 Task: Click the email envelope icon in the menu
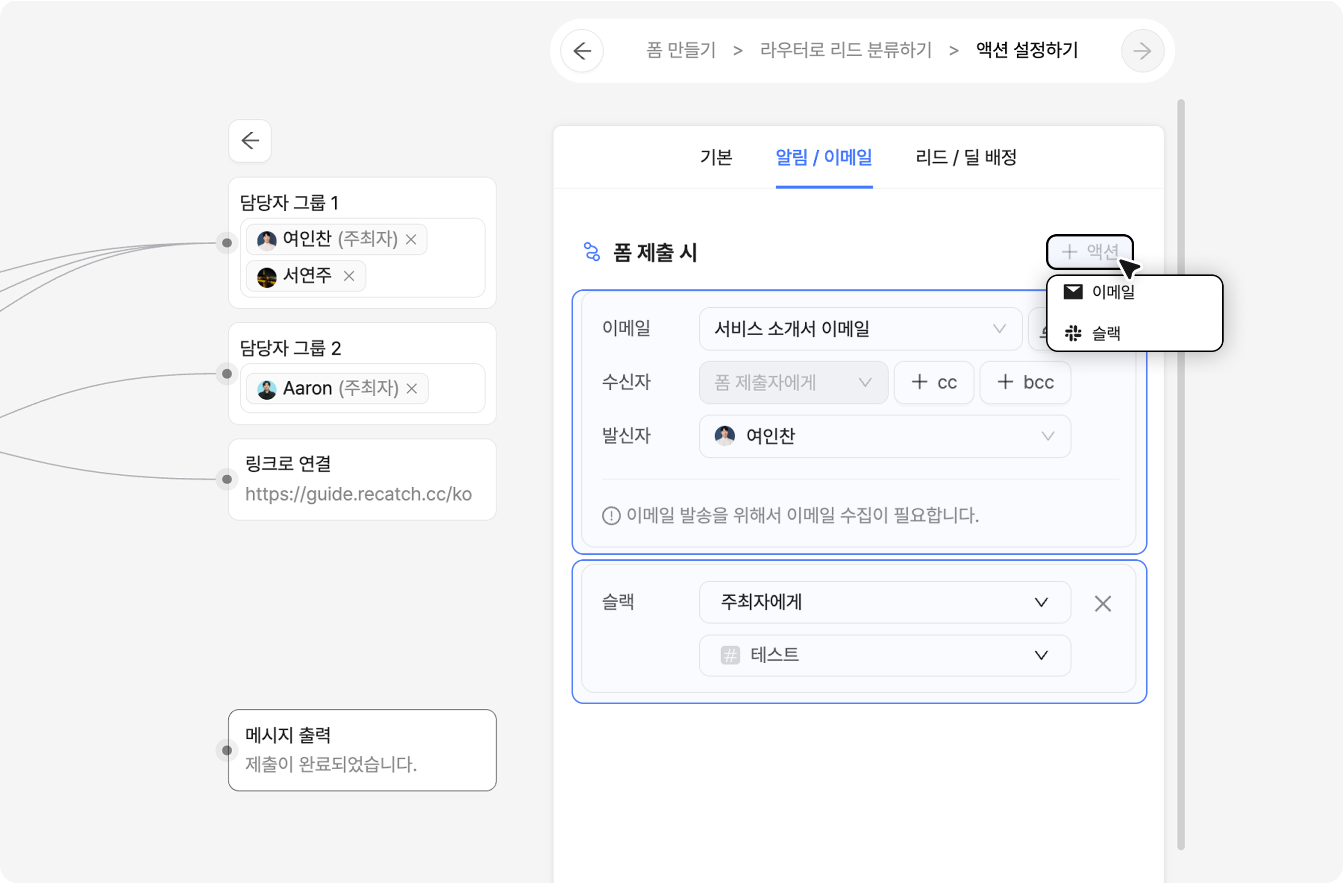(1073, 291)
